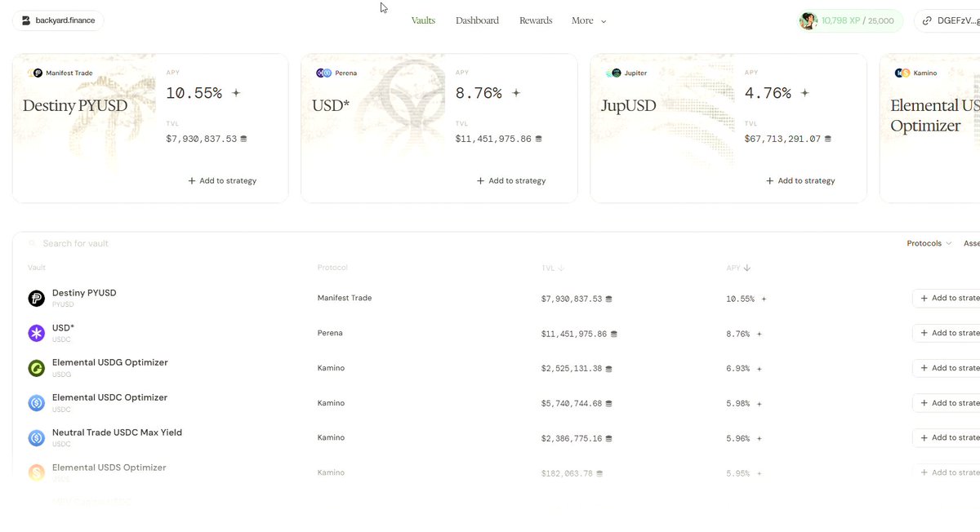Open the Protocols filter dropdown
This screenshot has height=532, width=980.
(x=929, y=243)
